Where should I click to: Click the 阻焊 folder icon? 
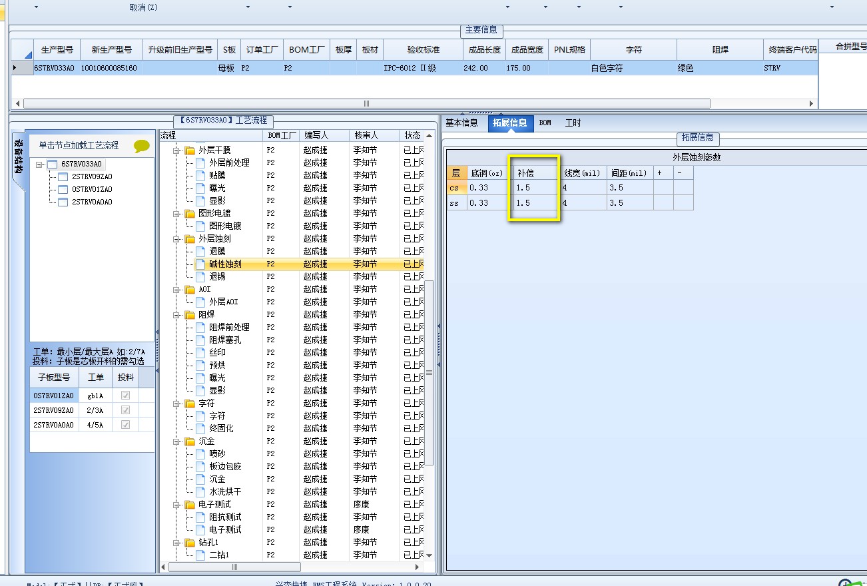pyautogui.click(x=190, y=314)
